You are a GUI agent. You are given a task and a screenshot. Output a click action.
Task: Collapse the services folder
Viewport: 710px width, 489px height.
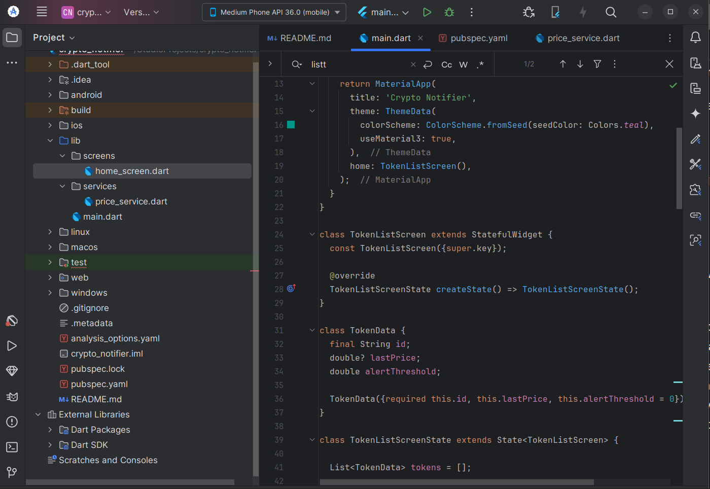62,186
